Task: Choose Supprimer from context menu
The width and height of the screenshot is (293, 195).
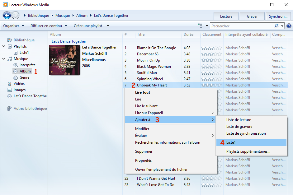Action: [144, 151]
